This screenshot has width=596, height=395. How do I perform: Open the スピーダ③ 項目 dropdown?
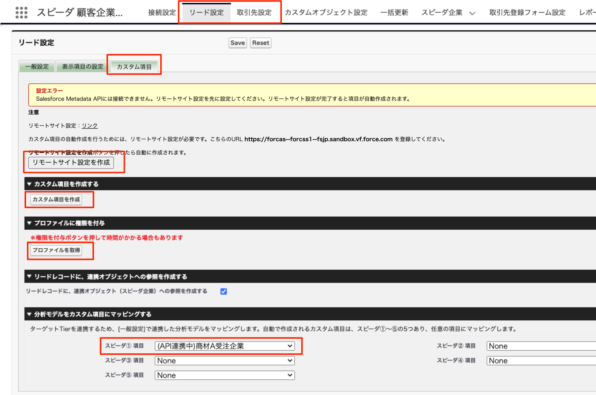click(x=224, y=361)
